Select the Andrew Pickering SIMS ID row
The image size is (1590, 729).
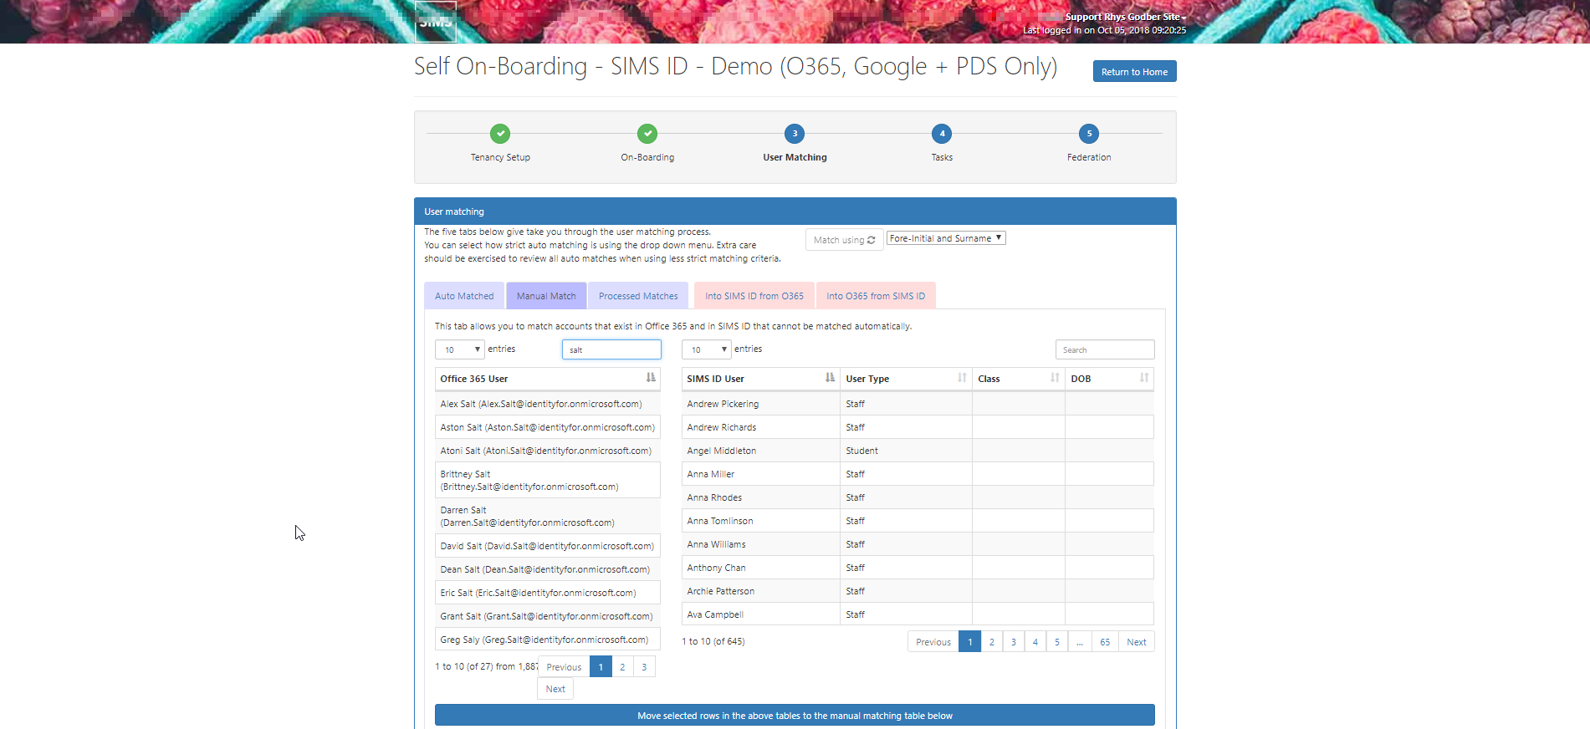(x=918, y=404)
